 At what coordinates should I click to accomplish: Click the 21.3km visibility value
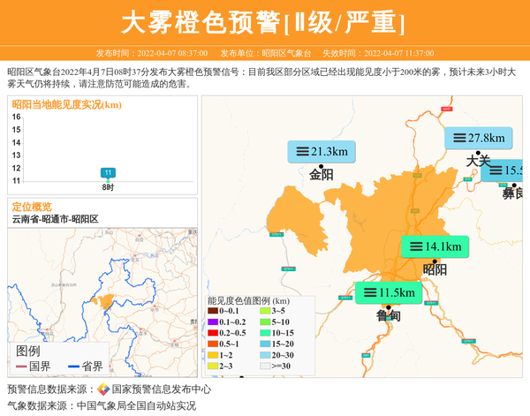click(329, 151)
